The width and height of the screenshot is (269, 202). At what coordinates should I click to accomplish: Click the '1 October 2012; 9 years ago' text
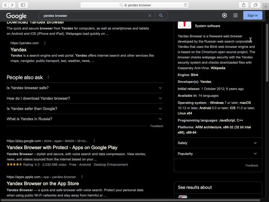pyautogui.click(x=222, y=89)
